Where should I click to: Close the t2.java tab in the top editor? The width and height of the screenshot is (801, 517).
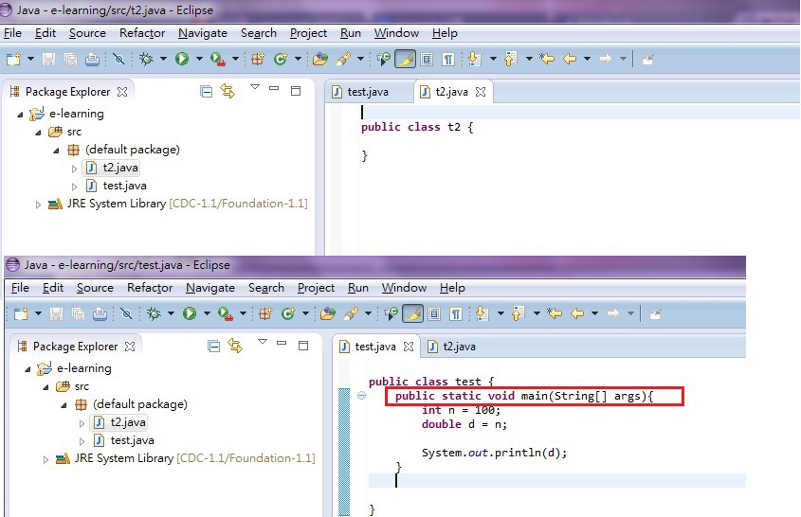481,92
